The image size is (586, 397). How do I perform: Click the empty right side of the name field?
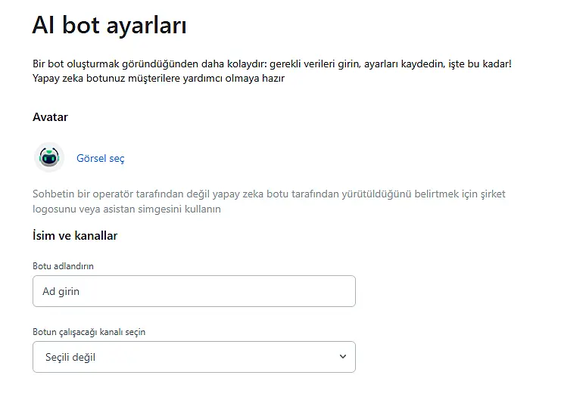pyautogui.click(x=303, y=291)
